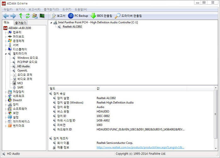220x158 pixels.
Task: Click the 소프트웨어 software icon
Action: [10, 109]
